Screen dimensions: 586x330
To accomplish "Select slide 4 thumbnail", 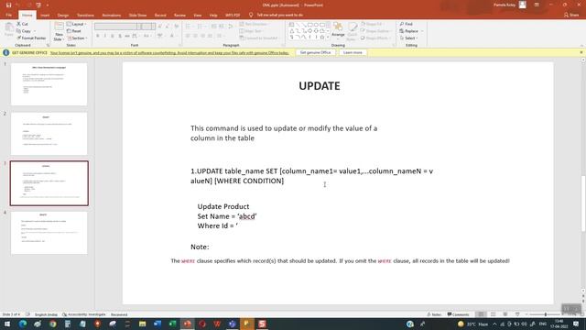I will [49, 233].
